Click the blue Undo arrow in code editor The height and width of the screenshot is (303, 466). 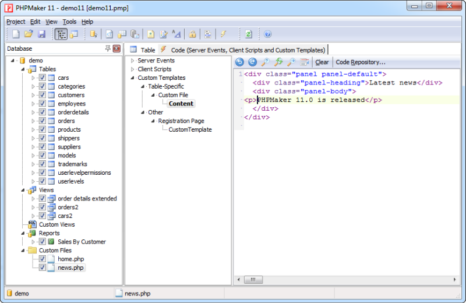coord(239,62)
